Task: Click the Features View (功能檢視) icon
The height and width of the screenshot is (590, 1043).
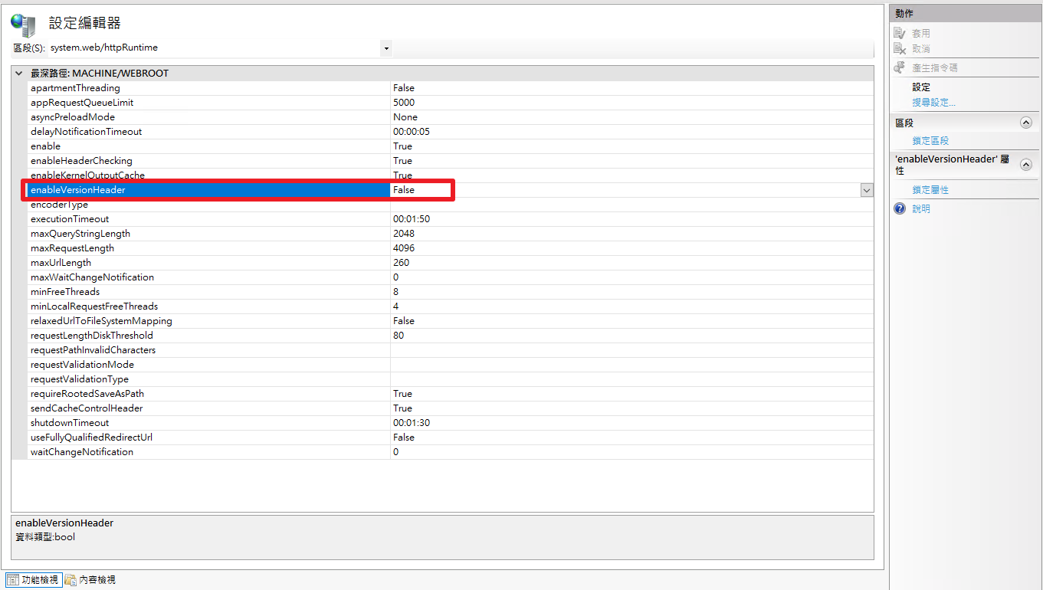Action: click(x=13, y=580)
